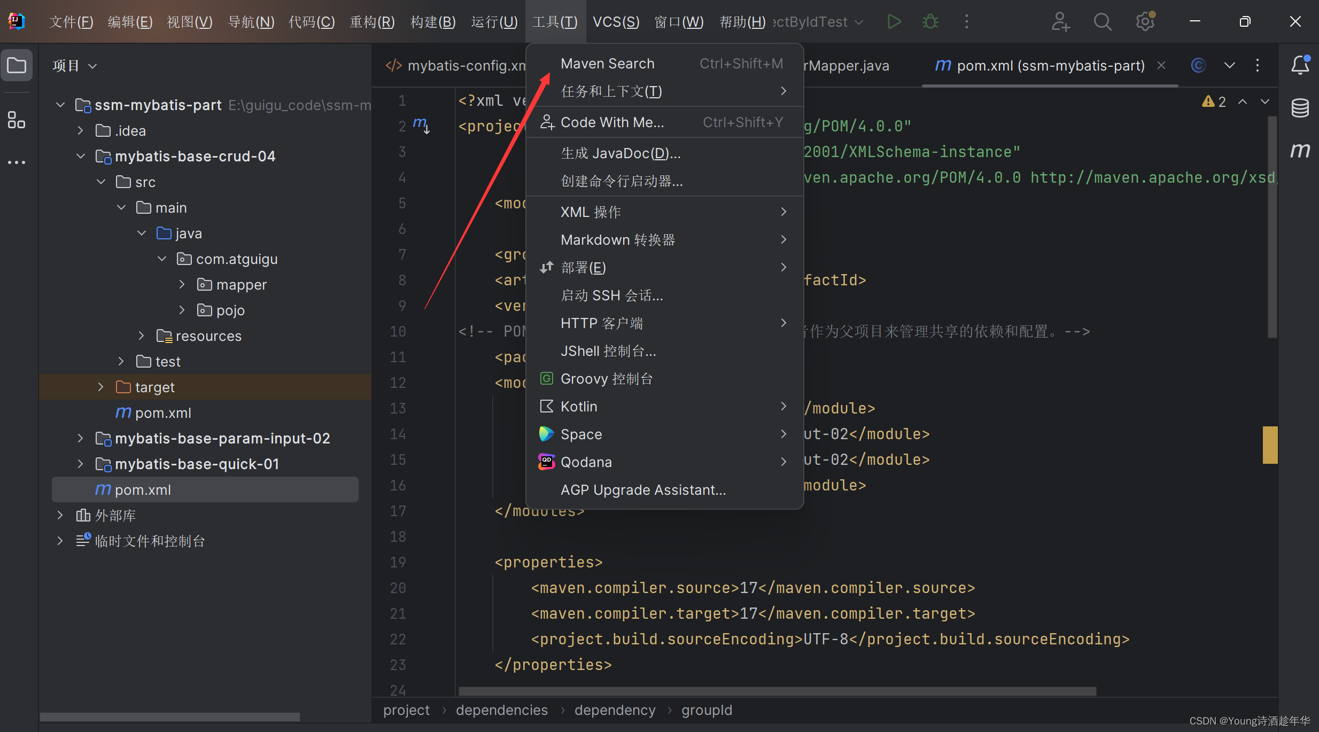Close the pom.xml (ssm-mybatis-part) tab
The width and height of the screenshot is (1319, 732).
tap(1161, 65)
